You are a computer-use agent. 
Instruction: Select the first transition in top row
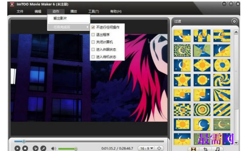pos(182,36)
